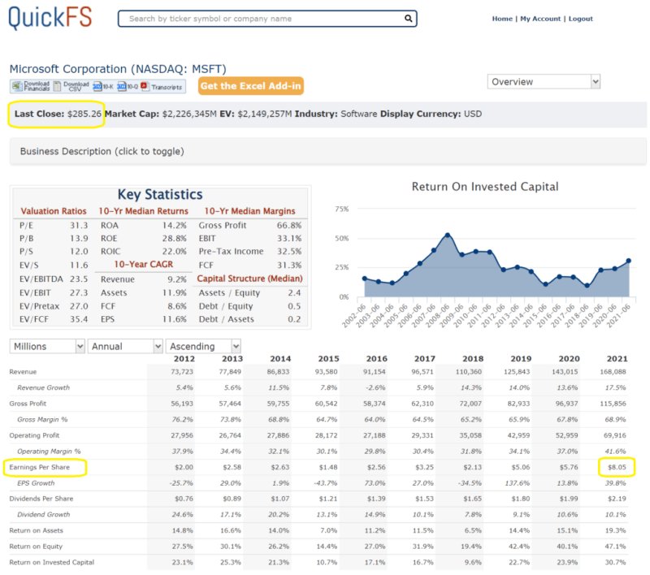650x575 pixels.
Task: Click the Last Close $285.26 value
Action: coord(84,114)
